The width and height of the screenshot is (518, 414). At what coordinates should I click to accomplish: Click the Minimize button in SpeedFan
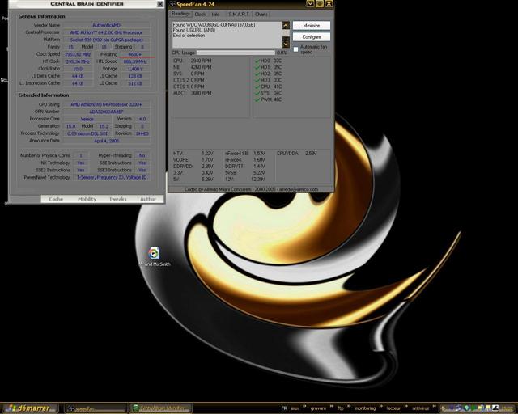311,25
